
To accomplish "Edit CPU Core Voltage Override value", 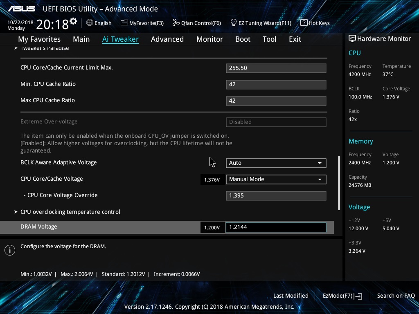I will coord(276,195).
